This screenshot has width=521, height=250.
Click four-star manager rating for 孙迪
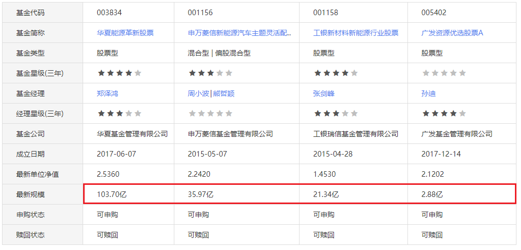(x=444, y=114)
